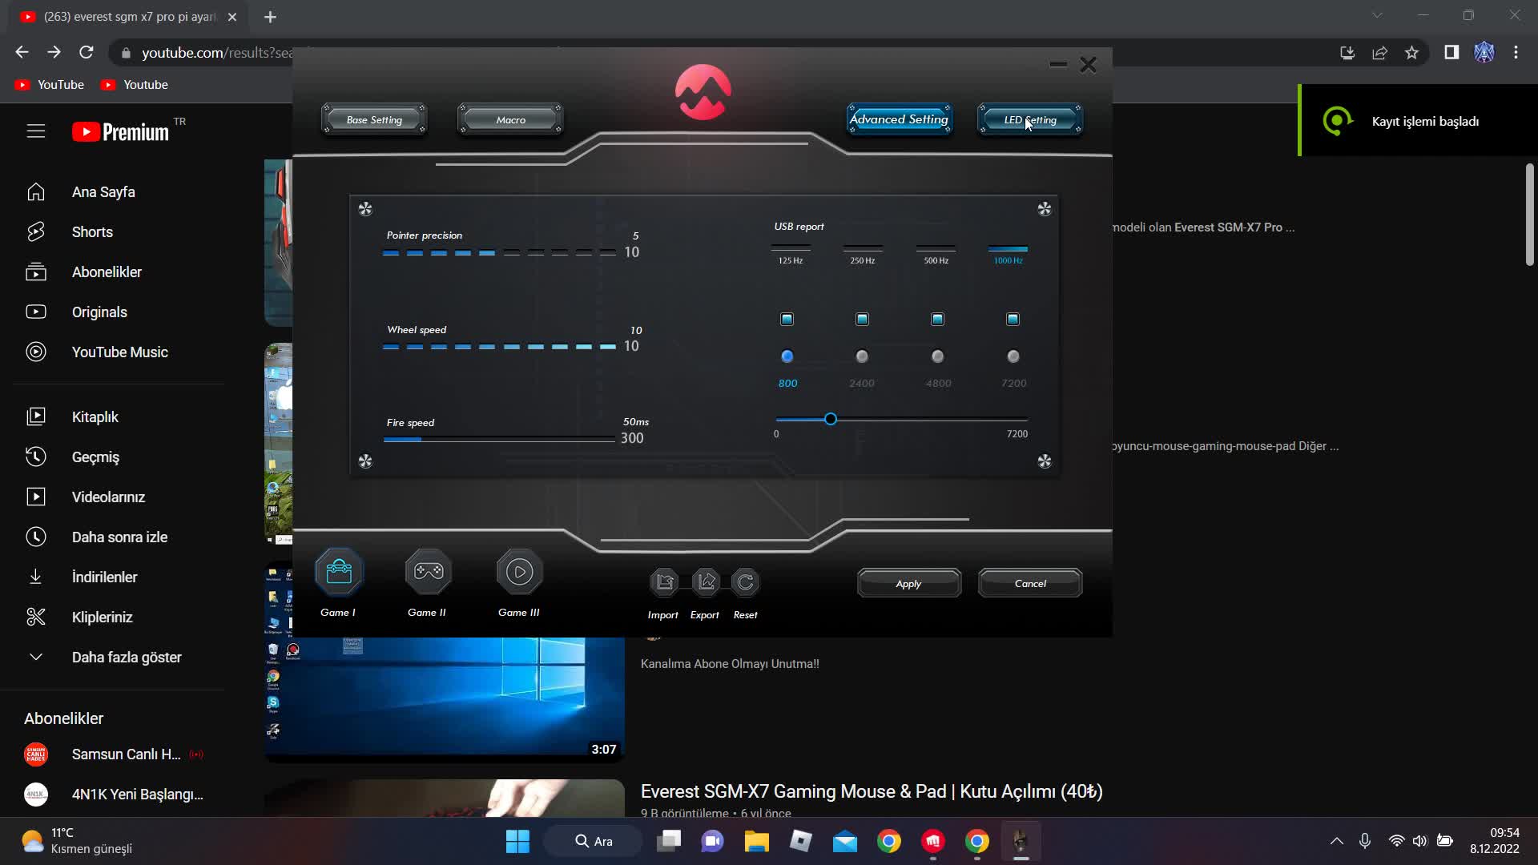Open the browser tab search dropdown

point(1377,14)
